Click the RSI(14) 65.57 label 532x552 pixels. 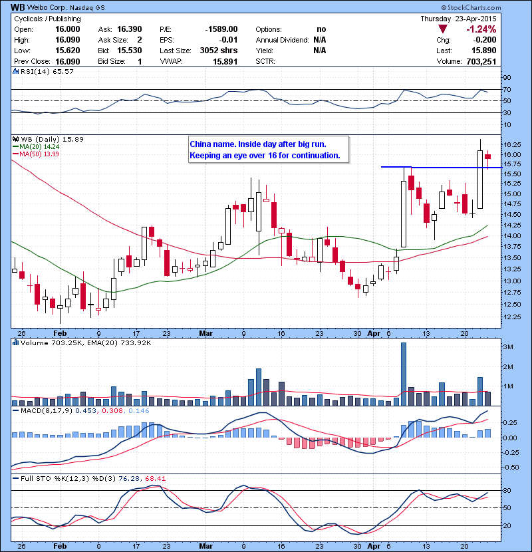coord(47,71)
